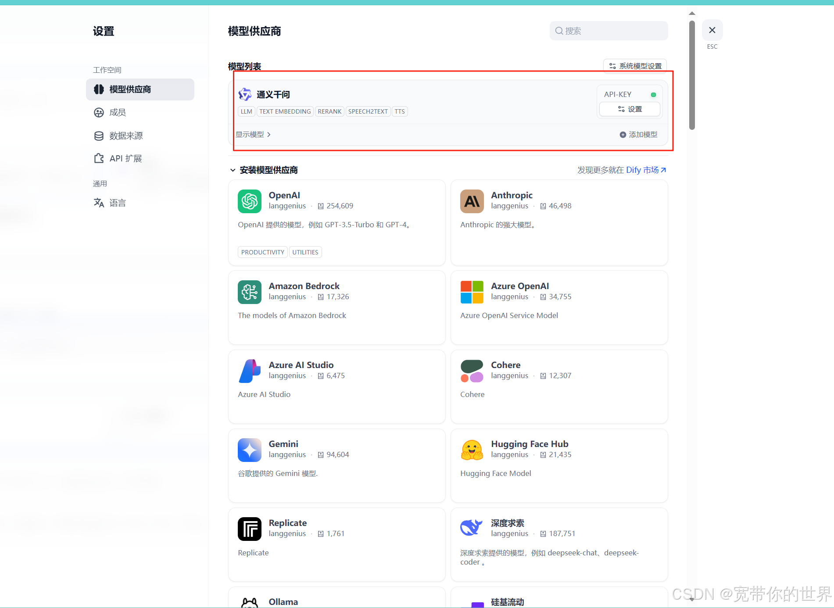The image size is (834, 608).
Task: Go to 成员 members section
Action: 117,113
